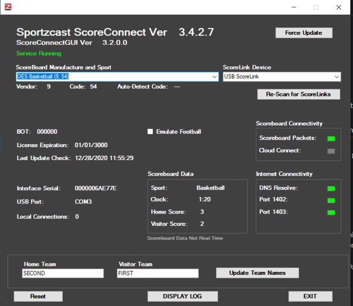The width and height of the screenshot is (353, 306).
Task: Click the Force Update button
Action: click(x=303, y=33)
